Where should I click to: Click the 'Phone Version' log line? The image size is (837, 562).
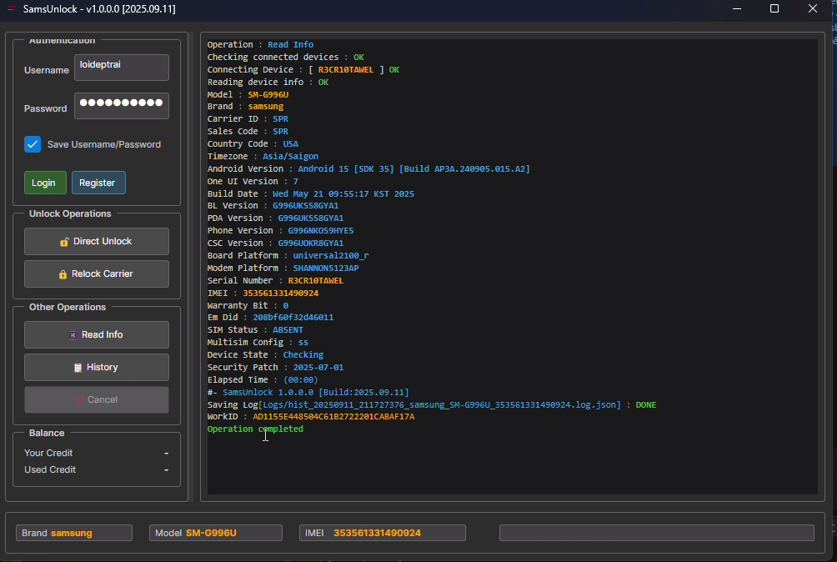click(x=280, y=231)
